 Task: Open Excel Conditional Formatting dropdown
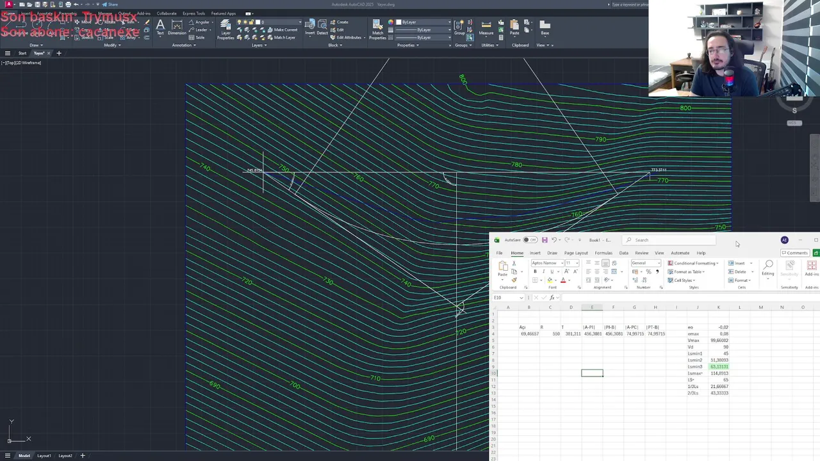point(693,263)
